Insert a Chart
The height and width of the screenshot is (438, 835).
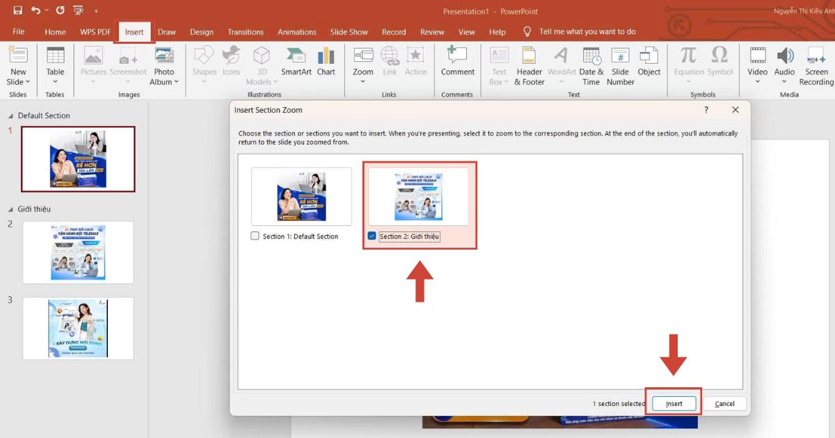click(x=326, y=61)
